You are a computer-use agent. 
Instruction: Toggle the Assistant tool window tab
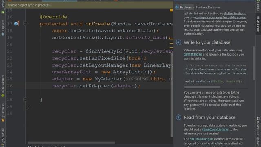pyautogui.click(x=258, y=24)
